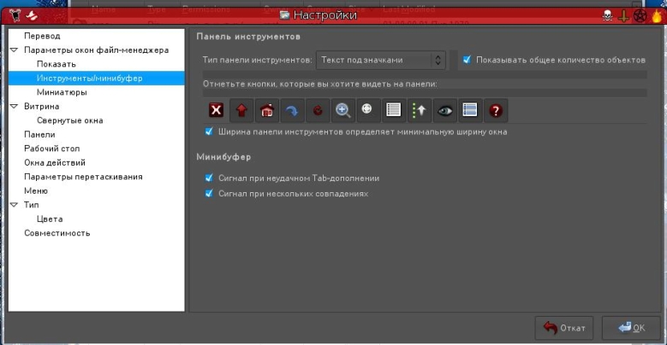This screenshot has width=667, height=345.
Task: Collapse the Тип tree node
Action: (14, 205)
